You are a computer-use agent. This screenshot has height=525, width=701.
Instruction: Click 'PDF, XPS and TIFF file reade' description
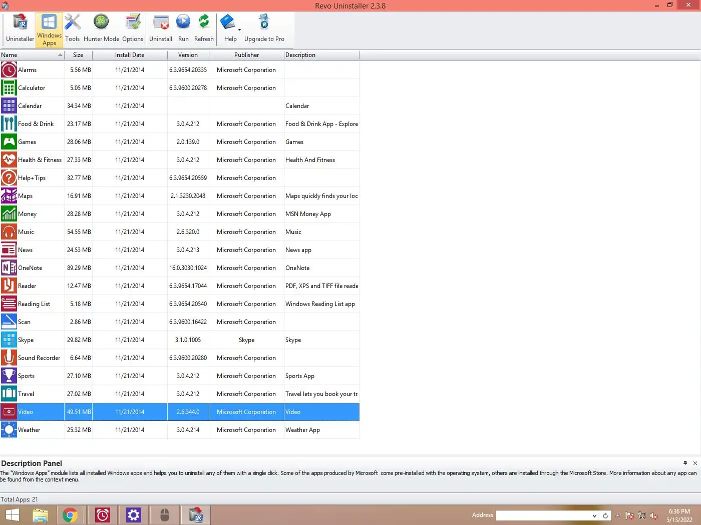click(321, 286)
